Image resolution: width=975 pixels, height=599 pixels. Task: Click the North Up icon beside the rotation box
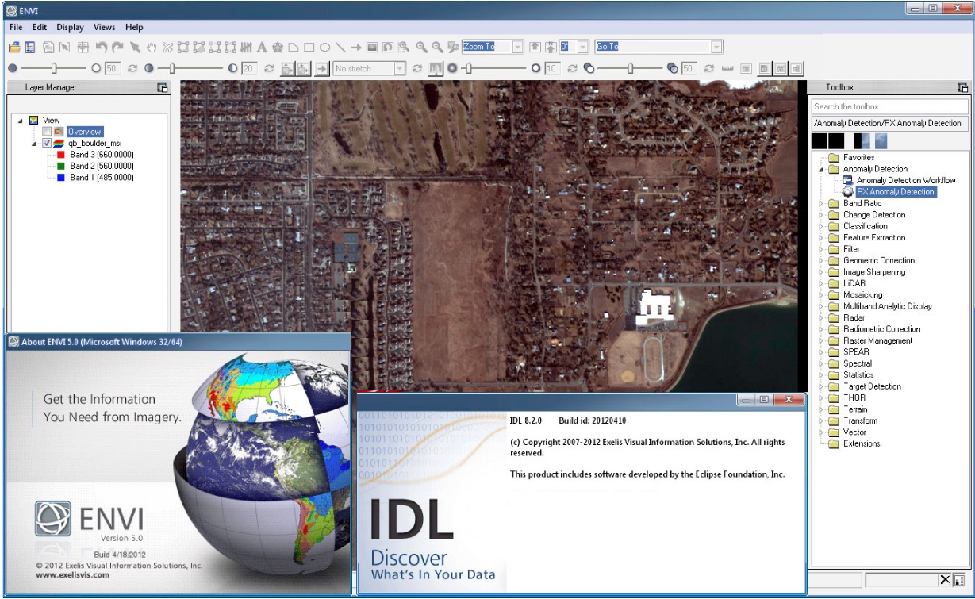click(551, 47)
